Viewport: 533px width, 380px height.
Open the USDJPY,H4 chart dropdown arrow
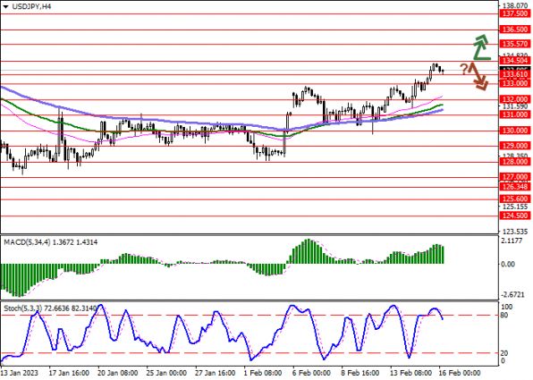(x=5, y=6)
